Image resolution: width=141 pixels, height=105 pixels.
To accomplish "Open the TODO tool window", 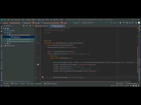I will tap(6, 84).
